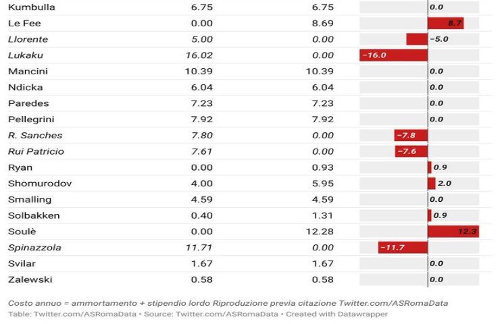Select the Spinazzola -11.7 bar
The image size is (500, 324).
[403, 248]
